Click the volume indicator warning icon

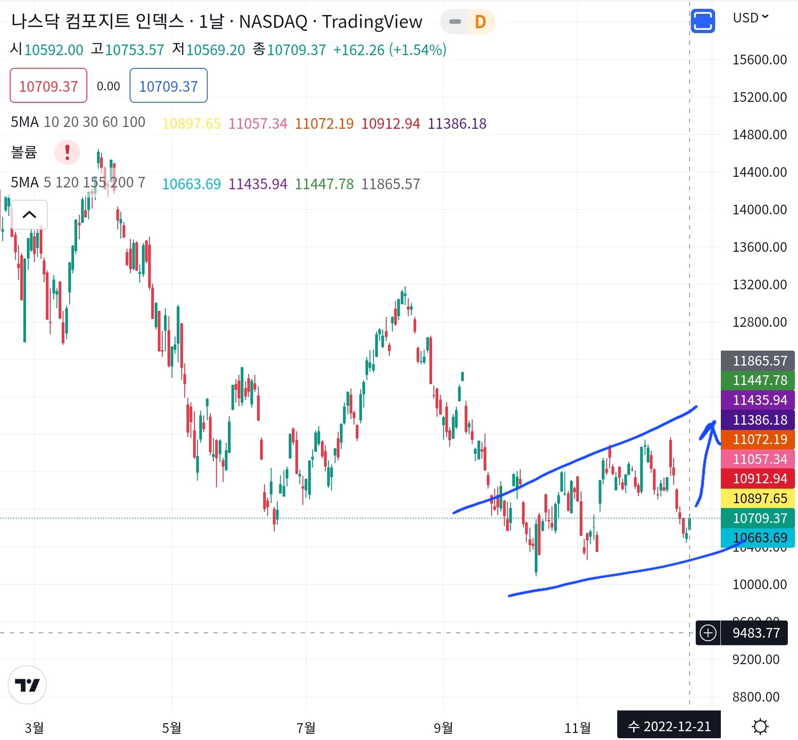click(67, 152)
